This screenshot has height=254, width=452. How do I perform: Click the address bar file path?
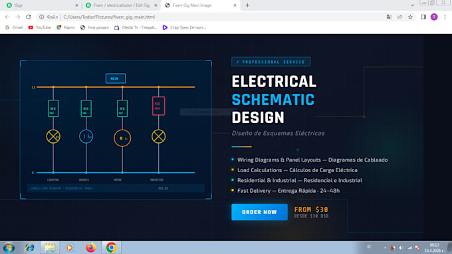tap(109, 17)
